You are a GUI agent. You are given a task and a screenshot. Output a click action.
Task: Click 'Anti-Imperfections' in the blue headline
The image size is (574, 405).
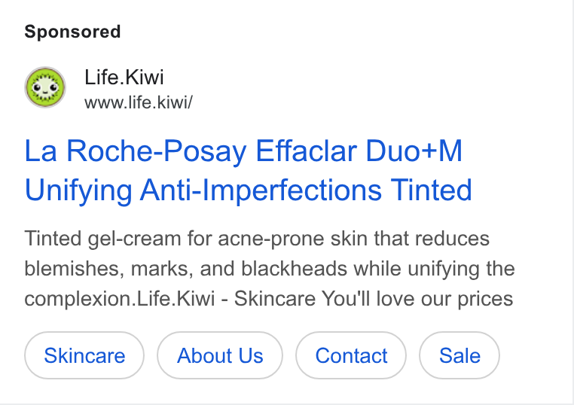pos(261,190)
